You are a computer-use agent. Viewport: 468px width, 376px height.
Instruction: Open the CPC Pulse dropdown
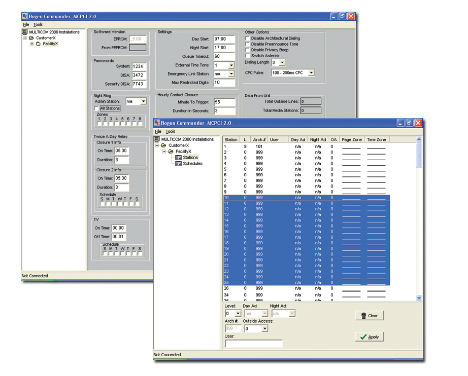pos(311,72)
